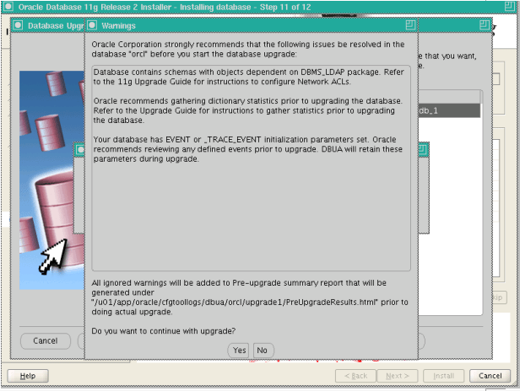Screen dimensions: 520x391
Task: Click Database Upgrade Assistant window maximize icon
Action: 485,24
